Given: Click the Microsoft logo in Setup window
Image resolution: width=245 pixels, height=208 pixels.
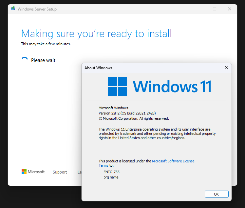Looking at the screenshot, I should pos(33,172).
